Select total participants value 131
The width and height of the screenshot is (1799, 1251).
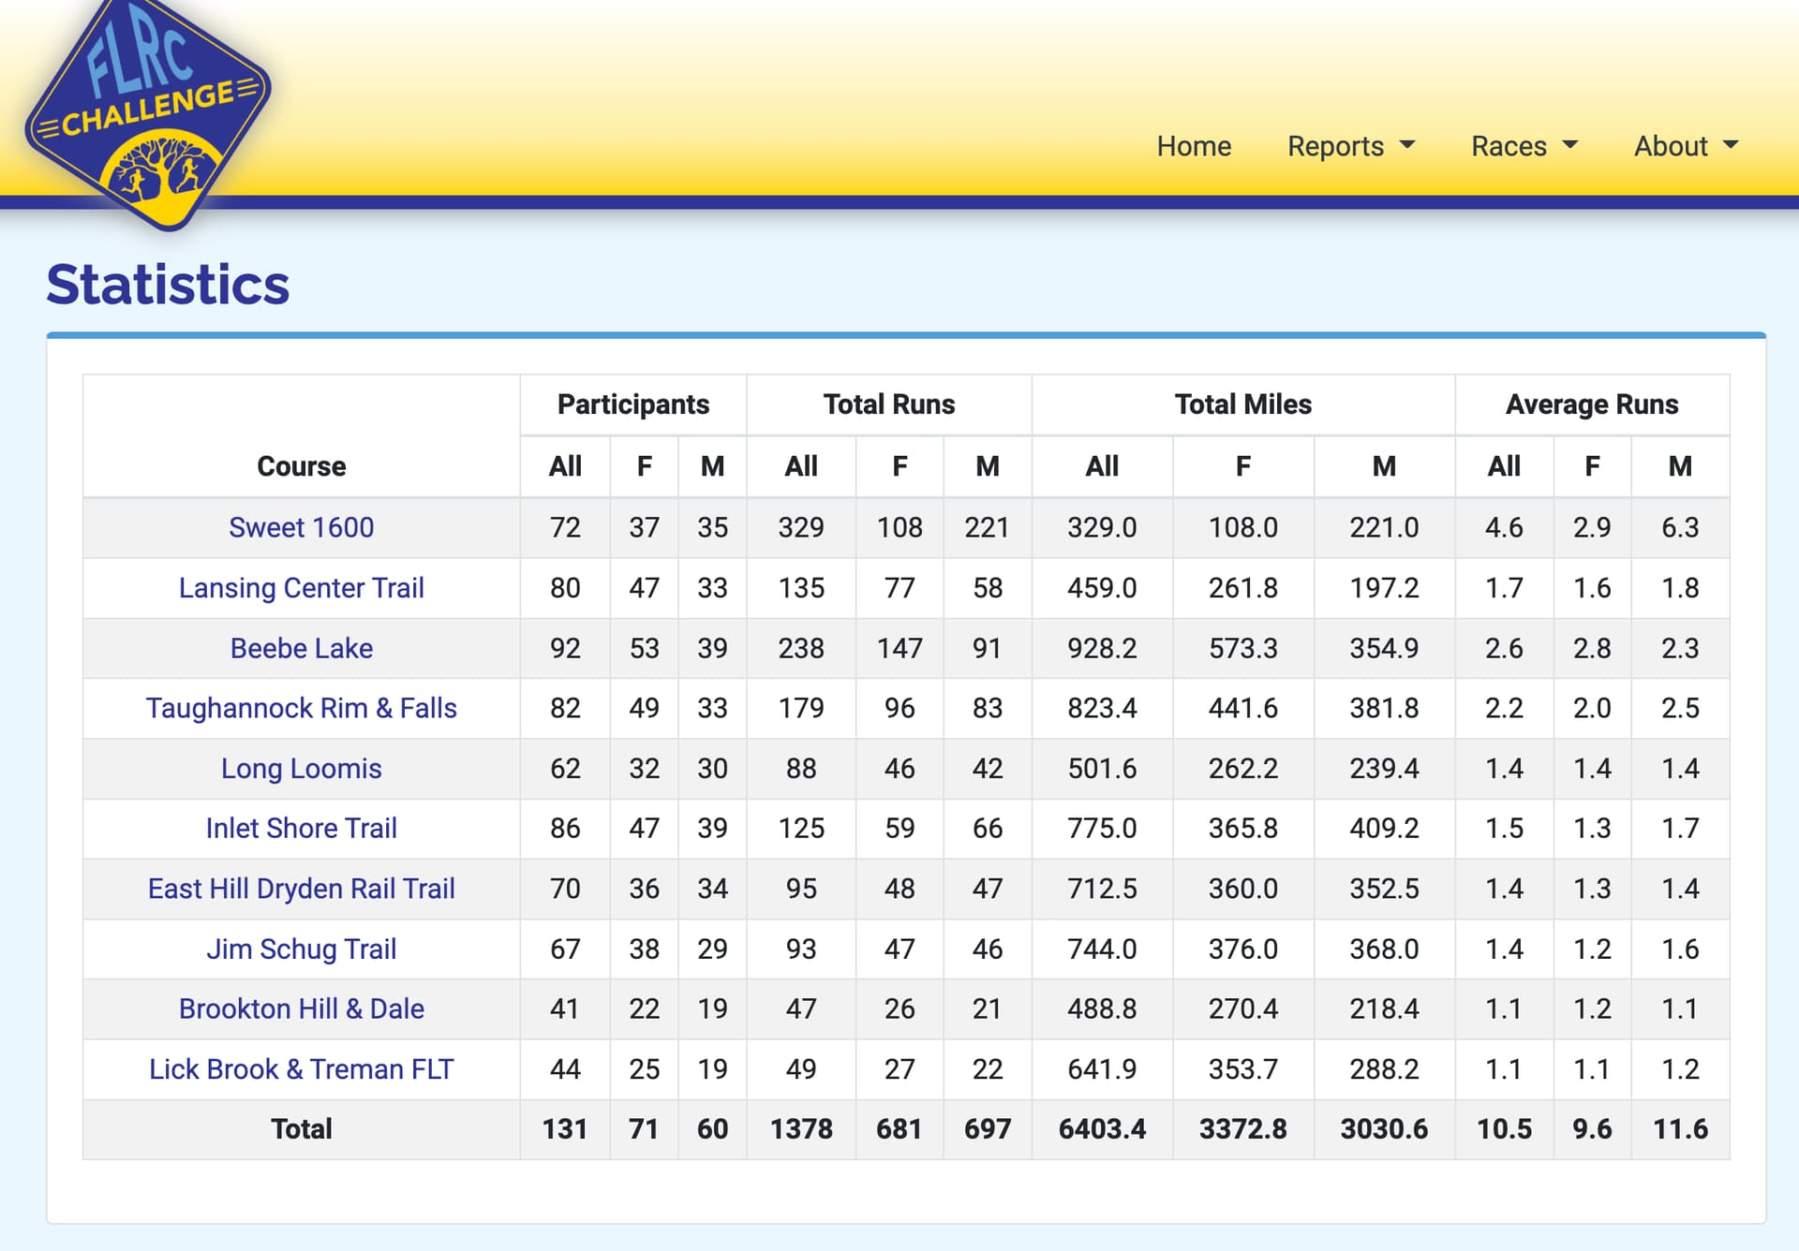[564, 1128]
